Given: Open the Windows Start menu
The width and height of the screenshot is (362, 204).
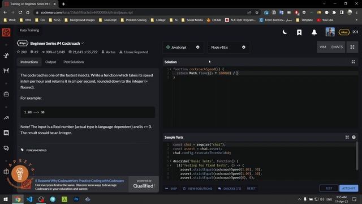Looking at the screenshot, I should coord(6,199).
